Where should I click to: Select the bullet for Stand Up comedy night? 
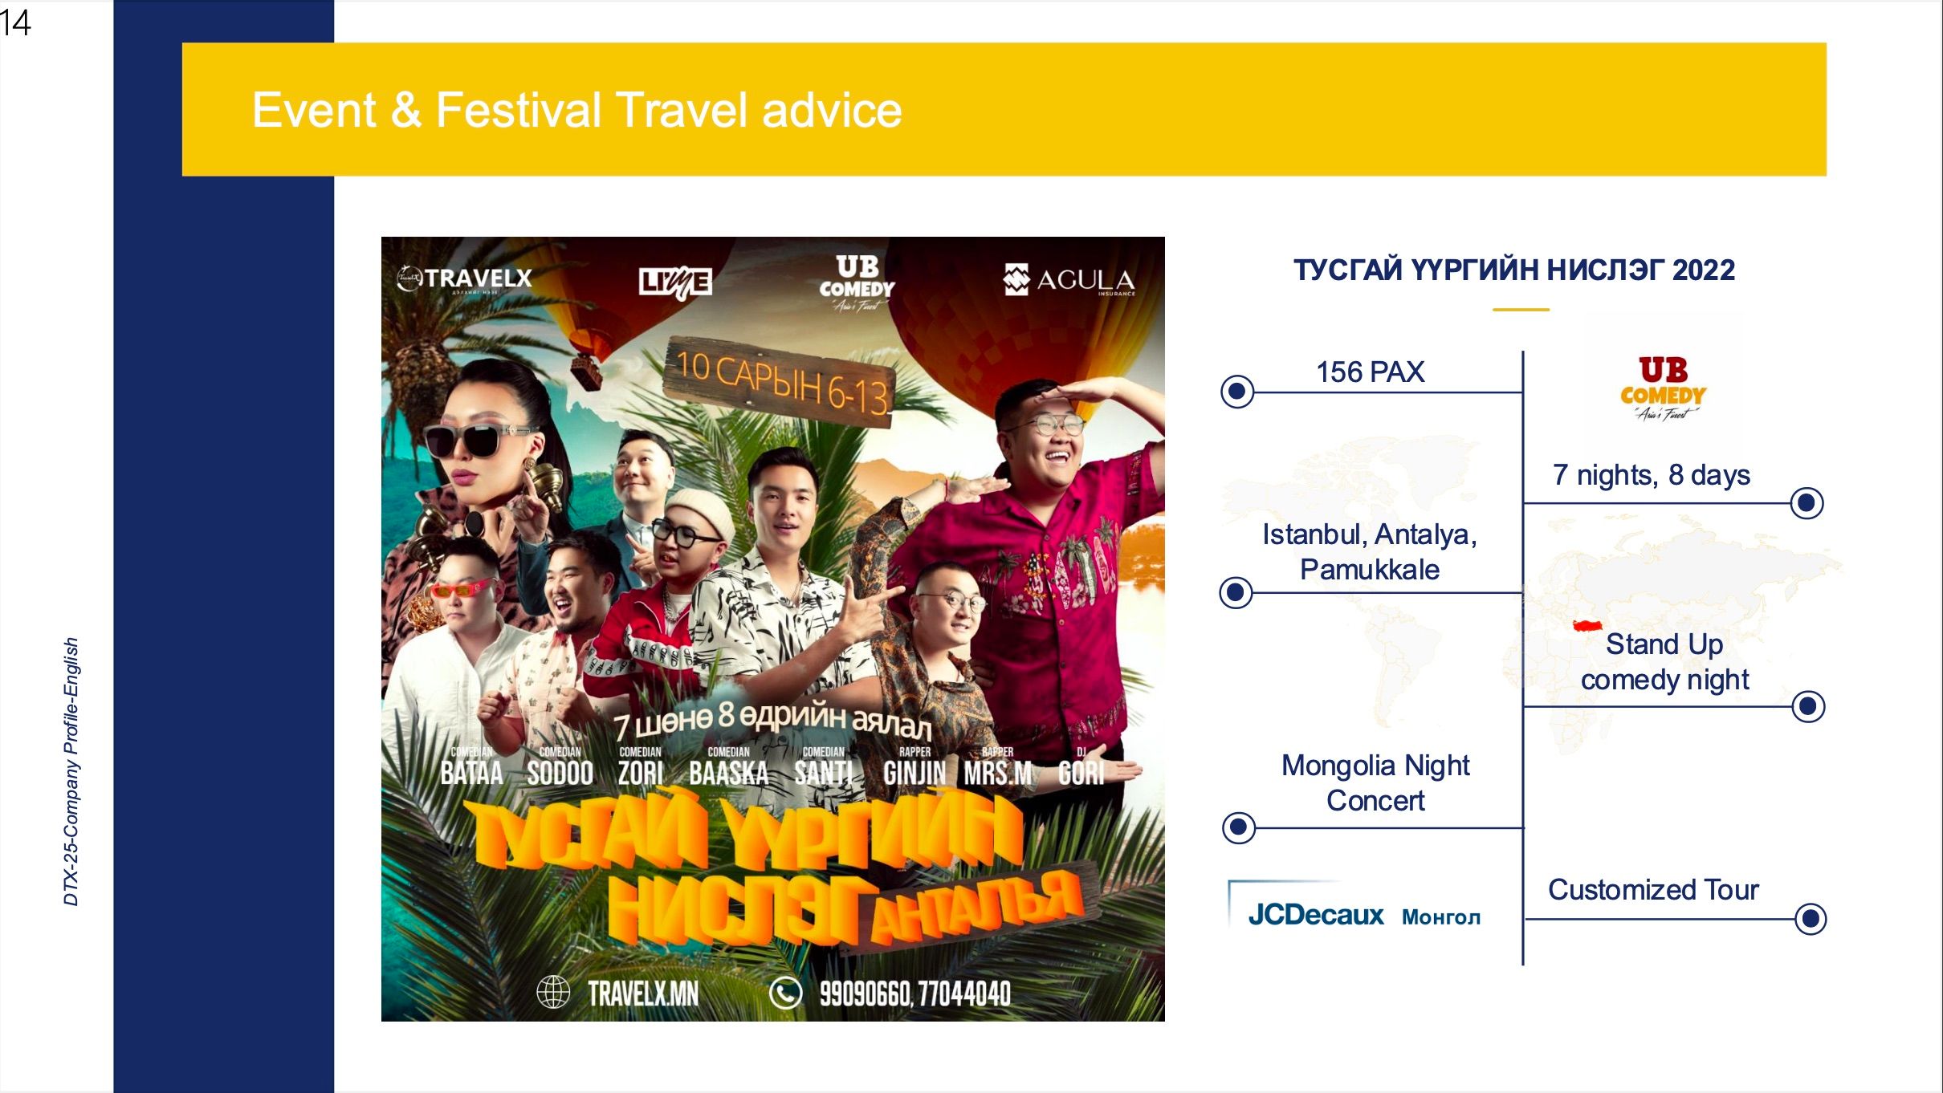click(1808, 706)
